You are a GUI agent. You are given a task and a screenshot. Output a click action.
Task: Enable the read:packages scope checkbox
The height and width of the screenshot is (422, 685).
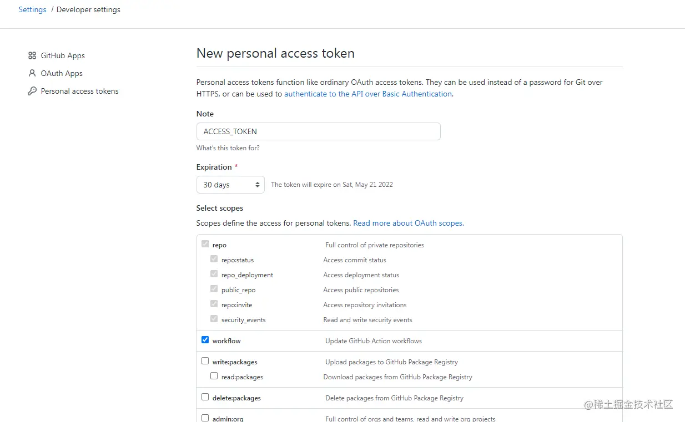coord(214,376)
